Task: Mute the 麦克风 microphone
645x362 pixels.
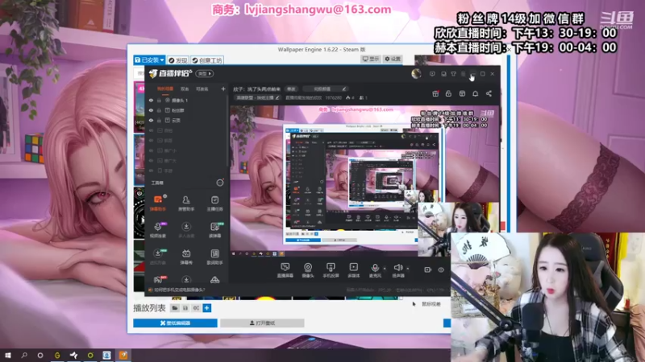Action: pos(375,270)
